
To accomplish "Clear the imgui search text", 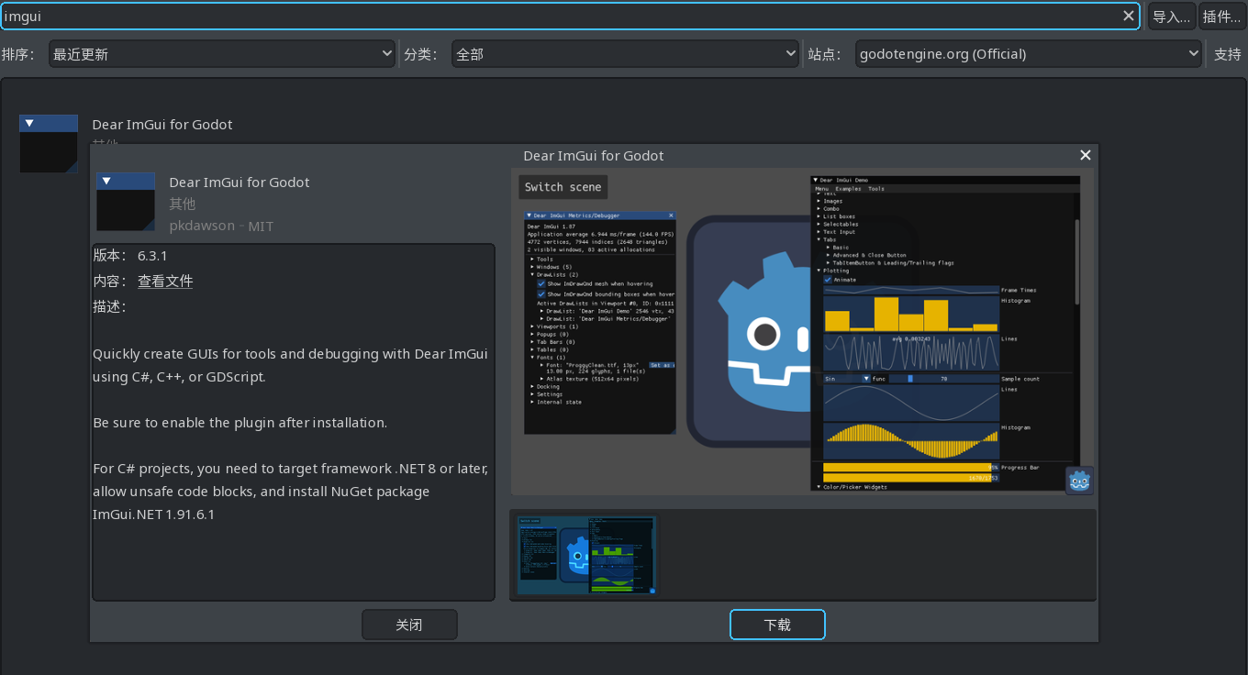I will click(1129, 16).
